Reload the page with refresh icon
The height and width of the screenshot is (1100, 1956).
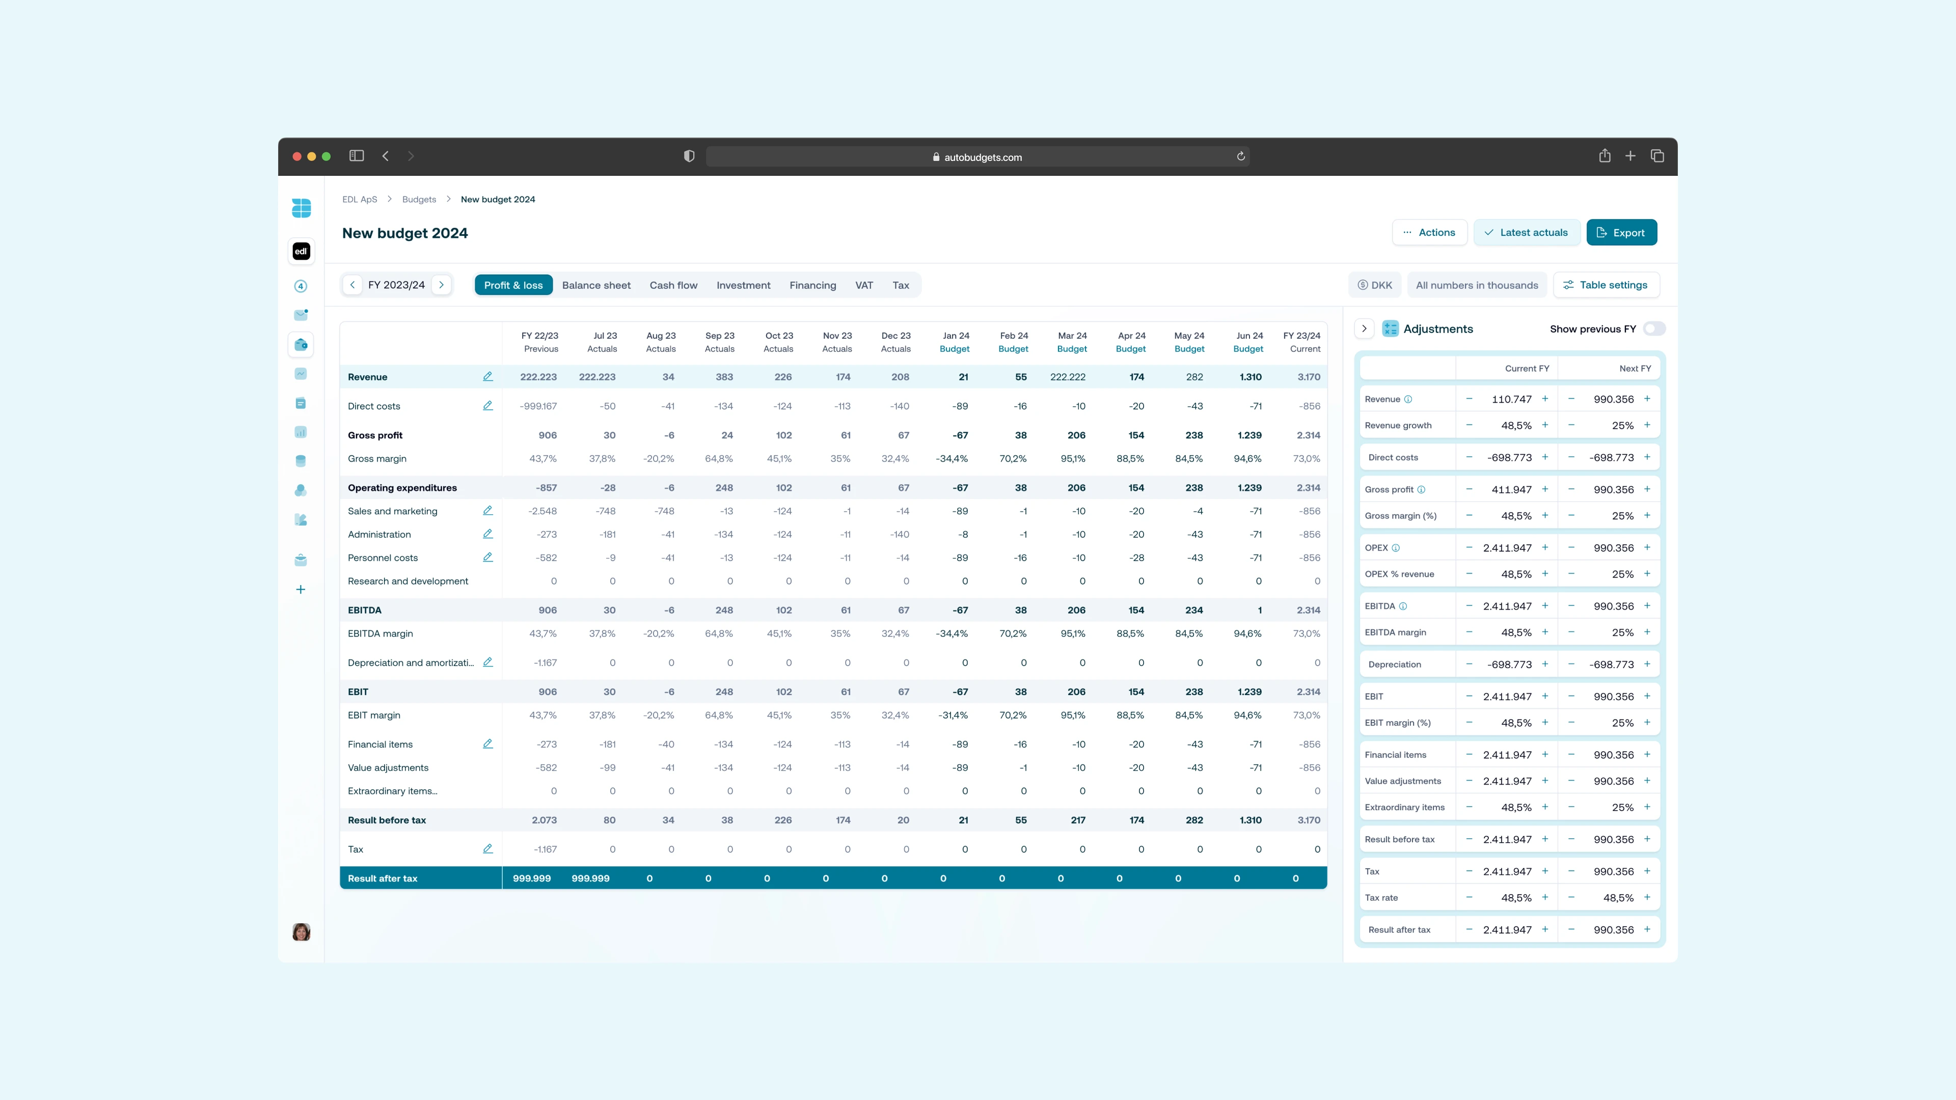1241,156
